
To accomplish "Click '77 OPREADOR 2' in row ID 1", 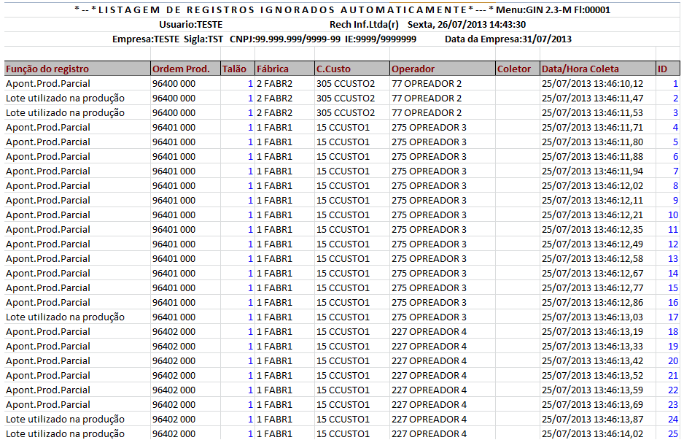I will tap(427, 84).
